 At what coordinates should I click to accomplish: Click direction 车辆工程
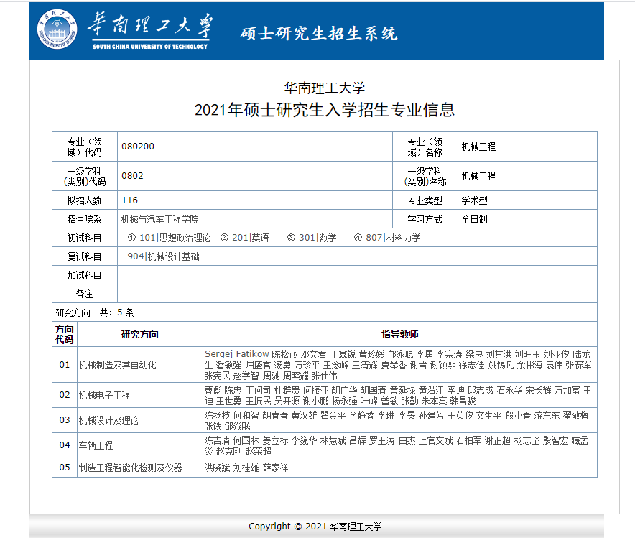click(x=96, y=446)
